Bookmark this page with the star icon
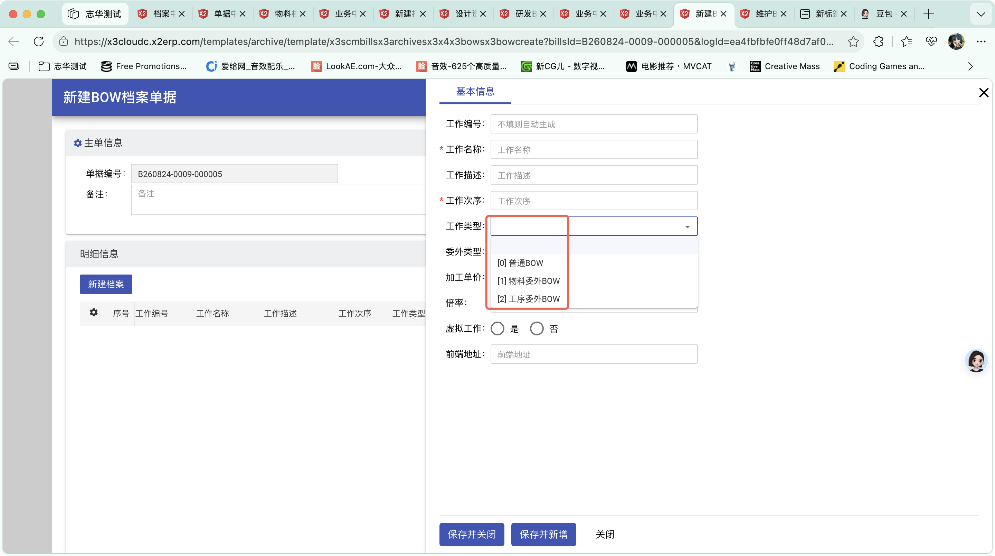 click(853, 41)
